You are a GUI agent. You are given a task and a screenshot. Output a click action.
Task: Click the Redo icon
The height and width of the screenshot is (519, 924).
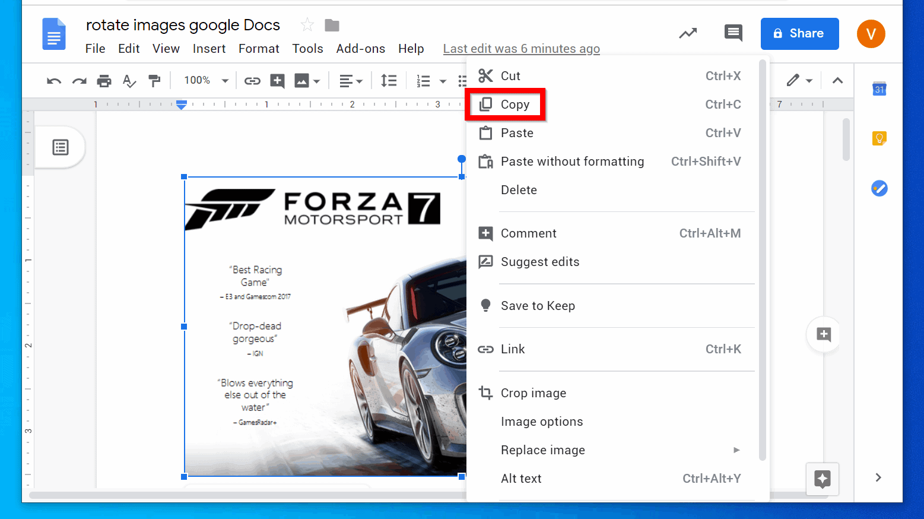pyautogui.click(x=79, y=80)
